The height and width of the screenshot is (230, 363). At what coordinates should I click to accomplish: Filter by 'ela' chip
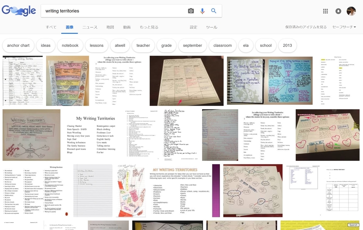point(246,46)
